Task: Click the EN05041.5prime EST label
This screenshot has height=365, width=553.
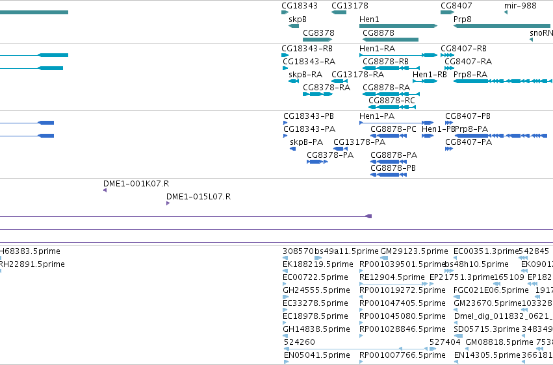Action: (x=316, y=356)
